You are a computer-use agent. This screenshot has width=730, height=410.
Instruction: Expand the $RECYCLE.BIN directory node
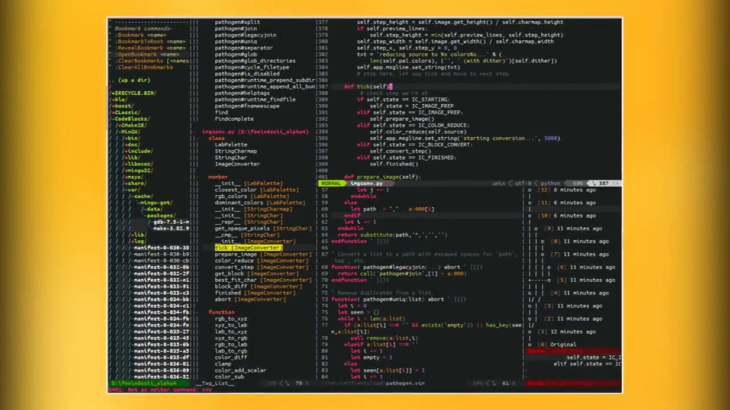134,93
